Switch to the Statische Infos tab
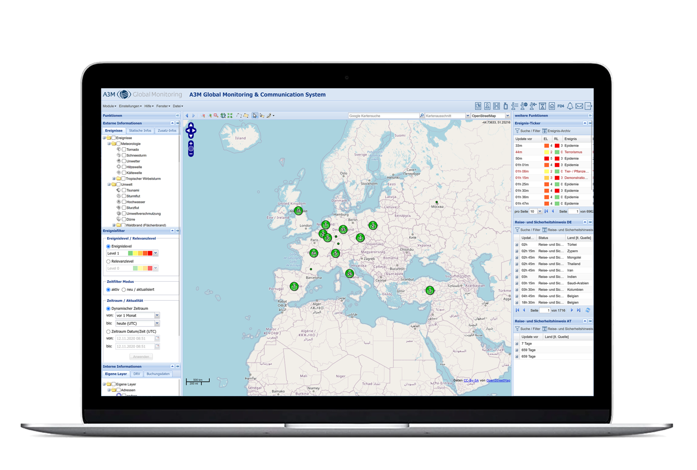Image resolution: width=697 pixels, height=470 pixels. (x=140, y=131)
